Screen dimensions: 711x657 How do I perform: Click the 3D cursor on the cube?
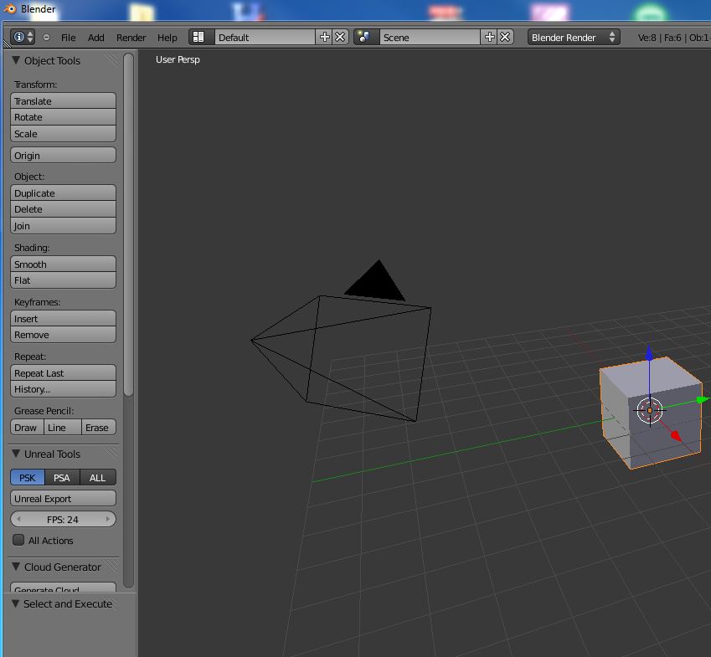[x=650, y=410]
